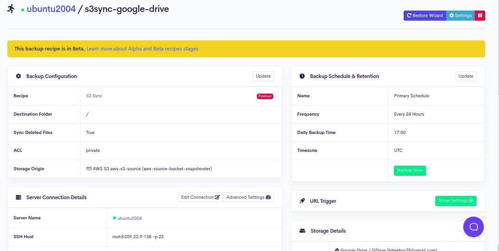The image size is (499, 251).
Task: Click the Server Connection Details server icon
Action: coord(18,197)
